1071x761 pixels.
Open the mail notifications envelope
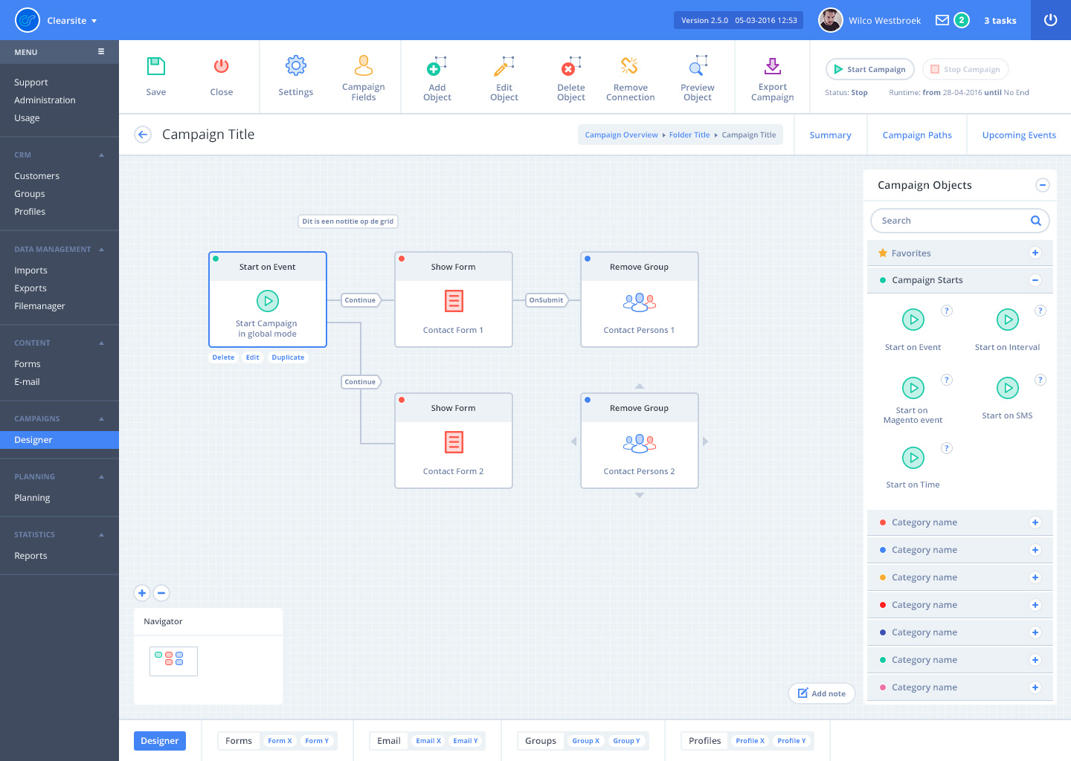[942, 20]
